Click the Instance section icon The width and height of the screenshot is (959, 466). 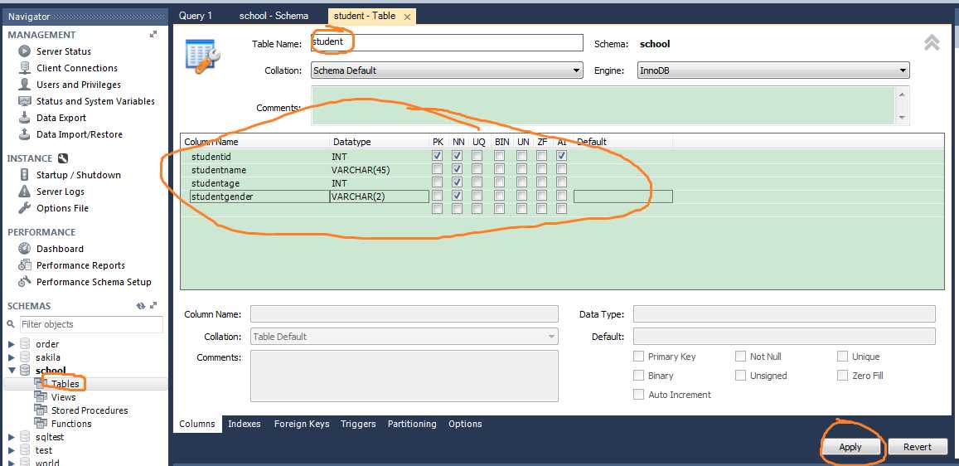click(x=62, y=158)
